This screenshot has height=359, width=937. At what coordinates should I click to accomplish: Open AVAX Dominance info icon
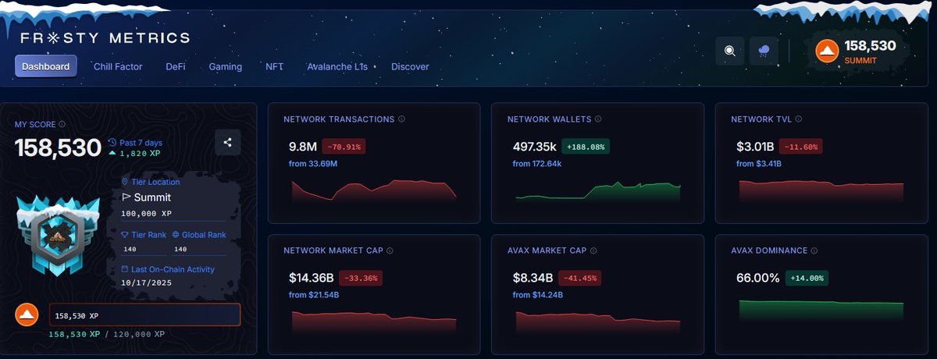coord(815,251)
